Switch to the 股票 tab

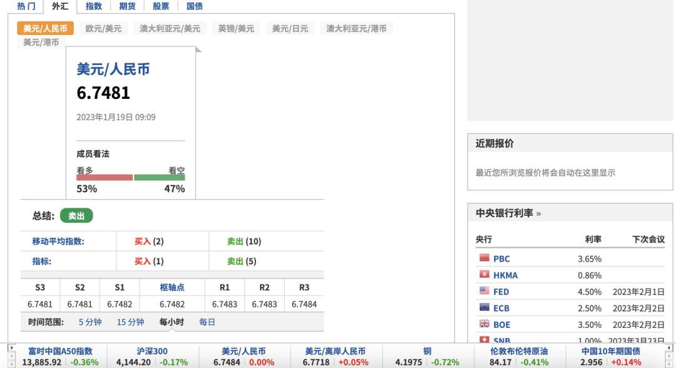(x=160, y=6)
